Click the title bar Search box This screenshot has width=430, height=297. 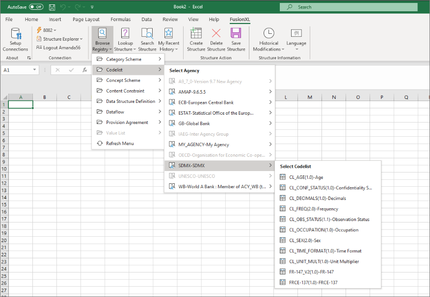349,7
